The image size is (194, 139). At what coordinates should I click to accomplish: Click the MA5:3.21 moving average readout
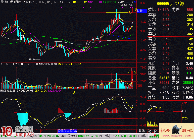(x=66, y=2)
